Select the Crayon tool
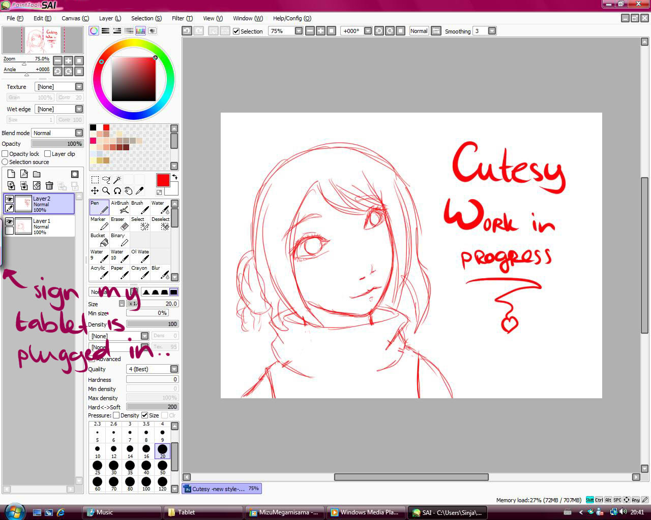Image resolution: width=651 pixels, height=520 pixels. click(140, 272)
